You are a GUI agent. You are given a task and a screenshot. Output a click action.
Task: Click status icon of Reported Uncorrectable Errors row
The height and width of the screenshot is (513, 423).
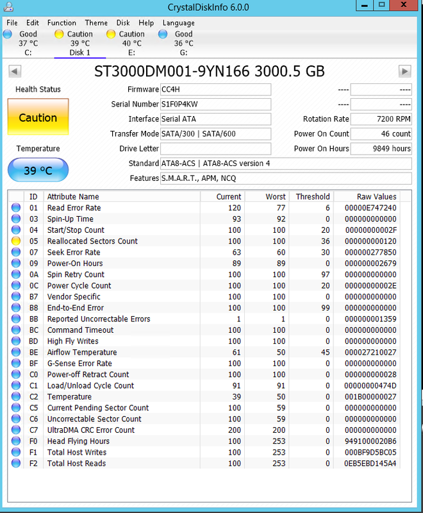(x=15, y=319)
